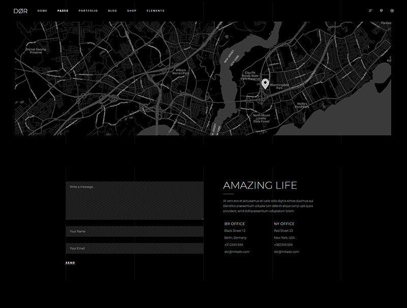Go to the Blog menu
407x308 pixels.
[x=112, y=11]
